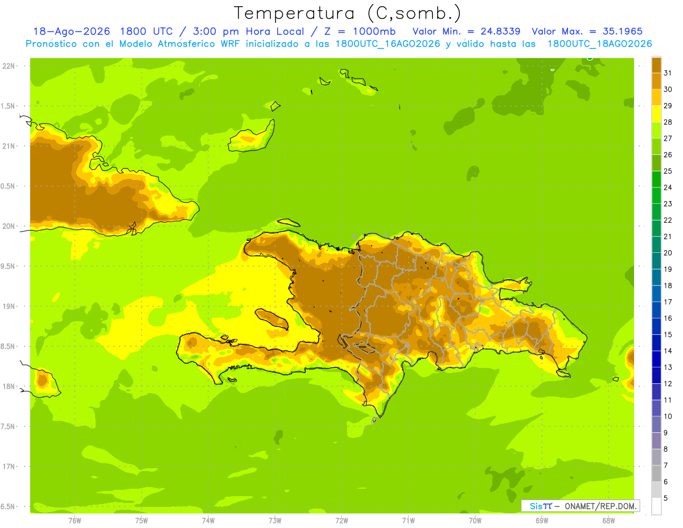Click the '70W' longitude axis label
The height and width of the screenshot is (528, 683).
(x=475, y=521)
